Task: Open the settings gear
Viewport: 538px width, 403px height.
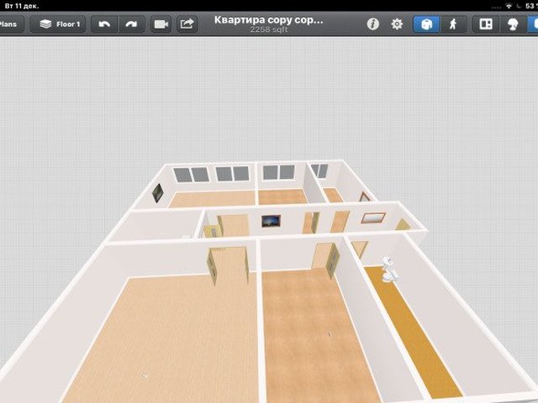Action: pyautogui.click(x=397, y=24)
